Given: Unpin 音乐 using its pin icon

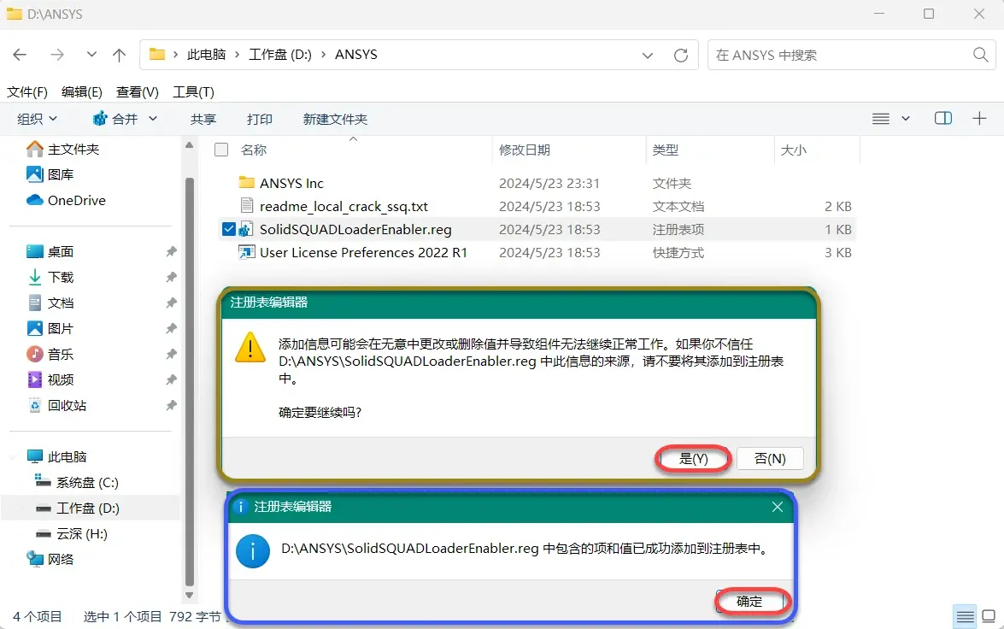Looking at the screenshot, I should click(x=171, y=354).
